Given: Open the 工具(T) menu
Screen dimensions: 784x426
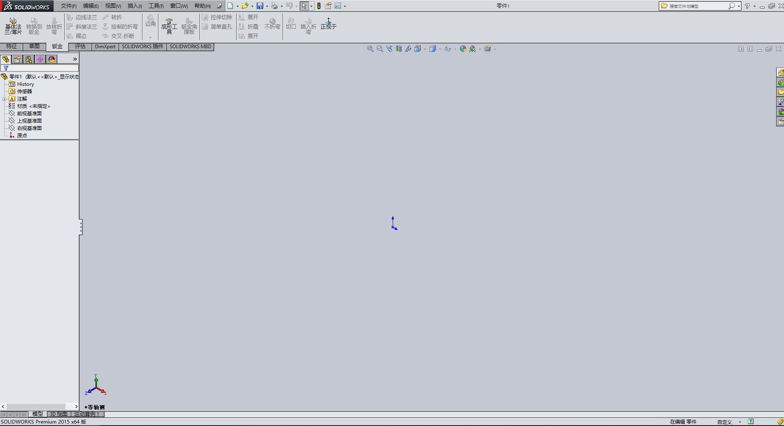Looking at the screenshot, I should pos(156,6).
